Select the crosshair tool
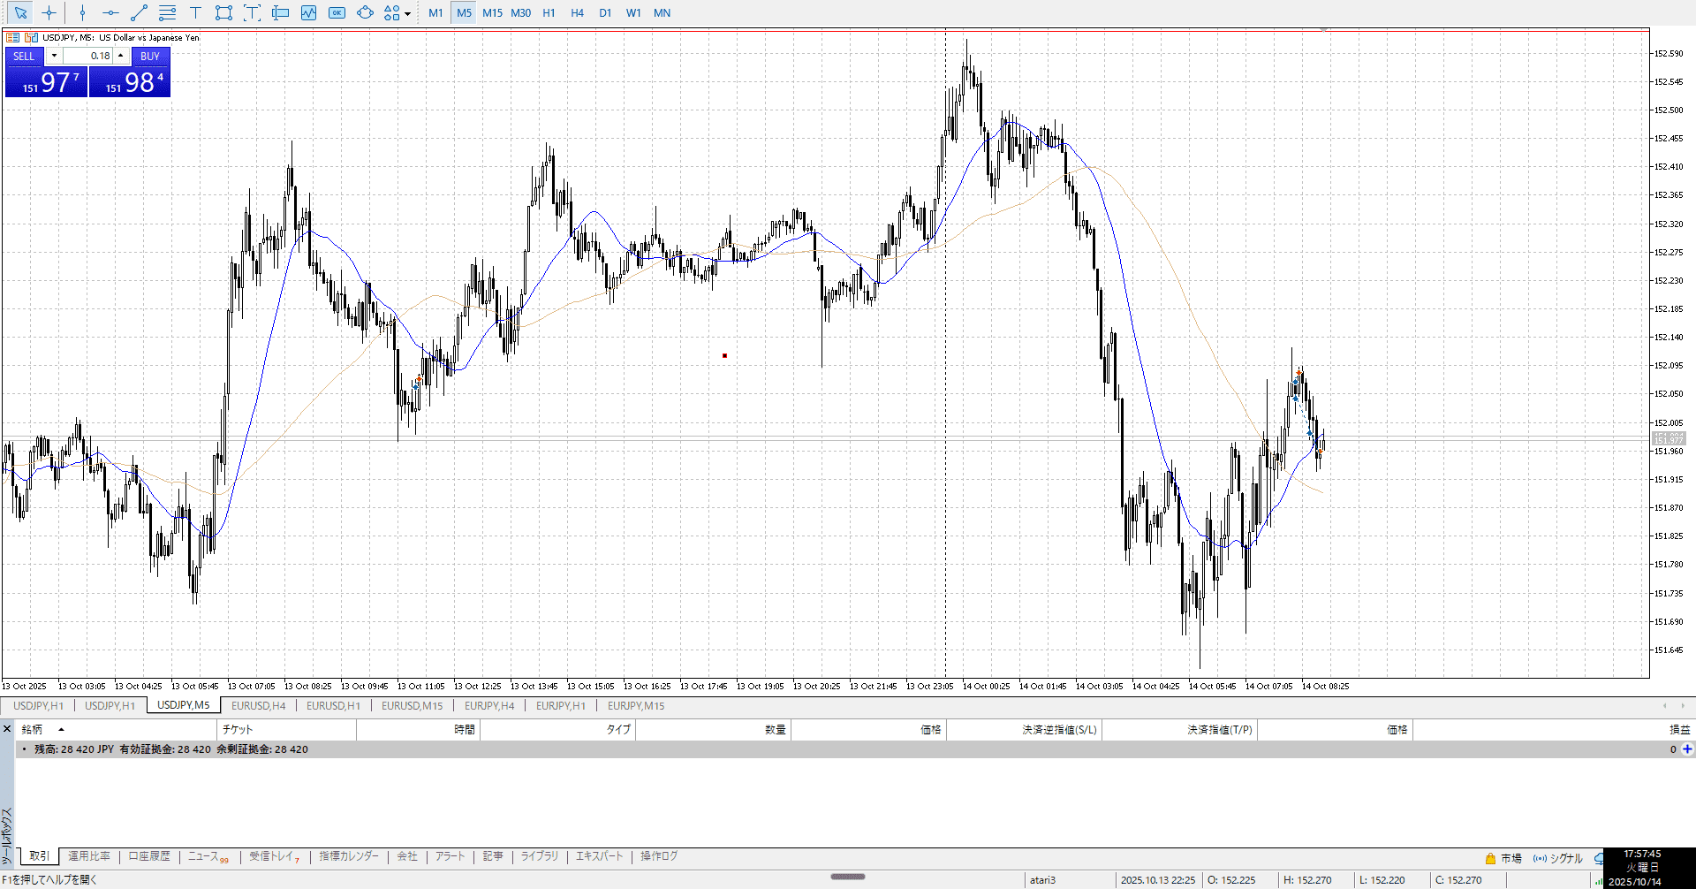 49,12
